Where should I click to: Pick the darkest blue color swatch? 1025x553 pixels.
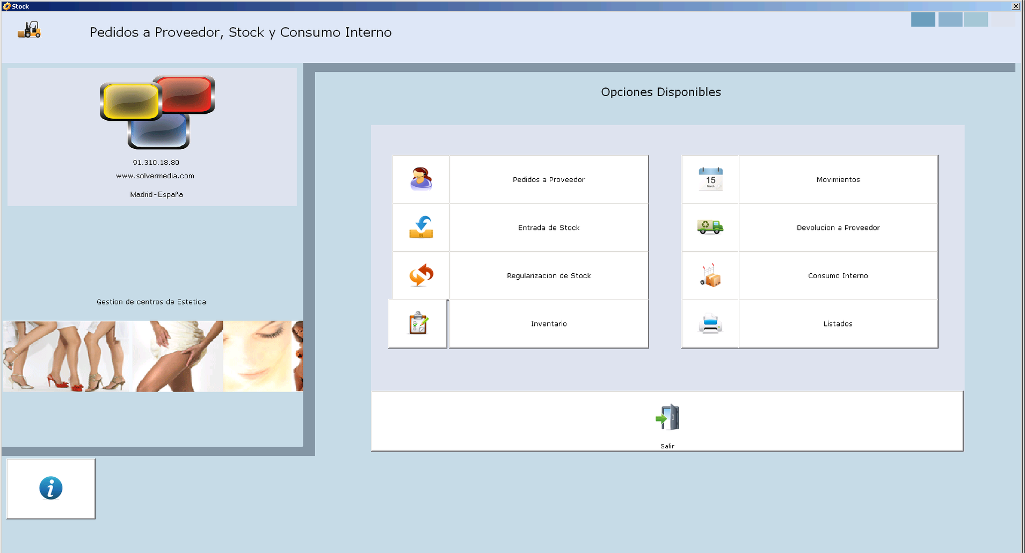click(923, 19)
